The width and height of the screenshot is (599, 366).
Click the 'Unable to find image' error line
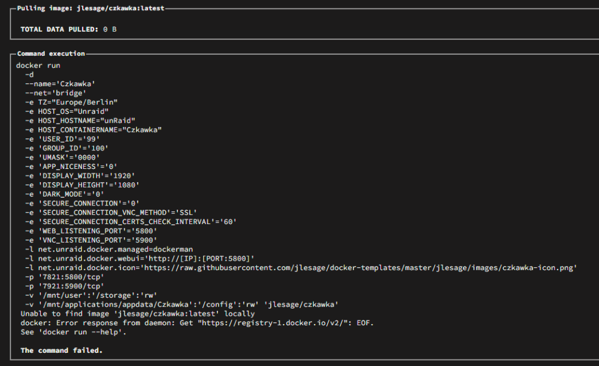[138, 314]
